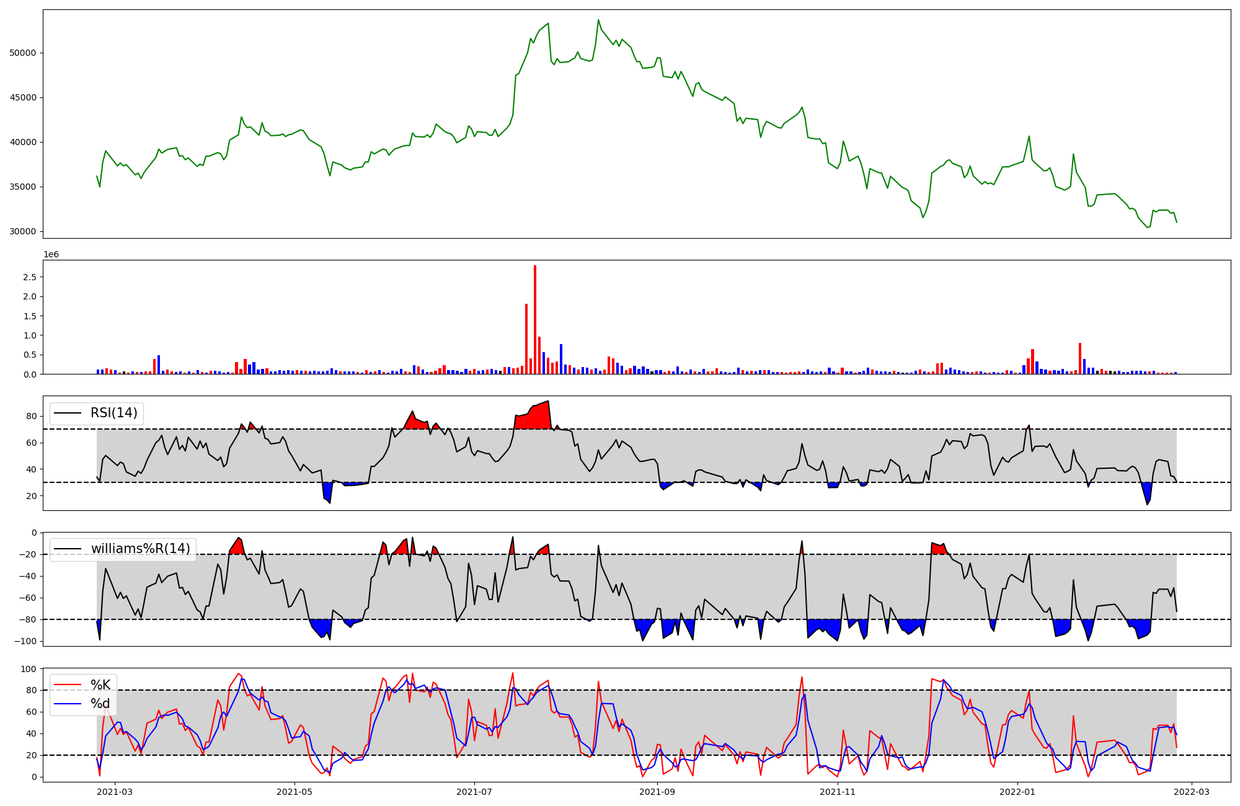Click the 2.5 volume axis tick label
1240x806 pixels.
pyautogui.click(x=29, y=277)
